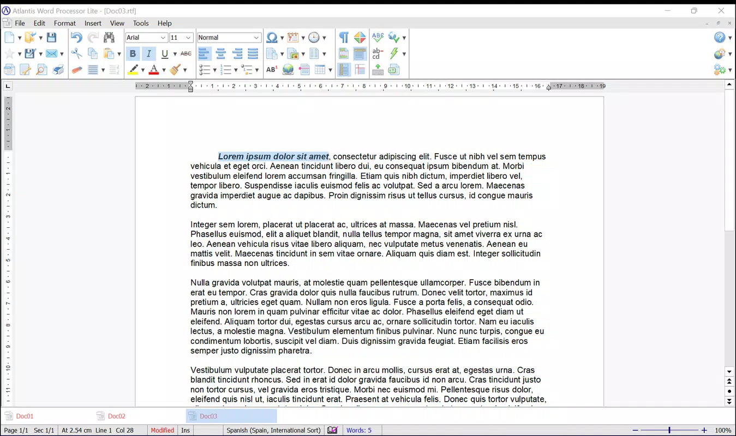Expand the Insert Table dropdown arrow
736x436 pixels.
click(330, 70)
